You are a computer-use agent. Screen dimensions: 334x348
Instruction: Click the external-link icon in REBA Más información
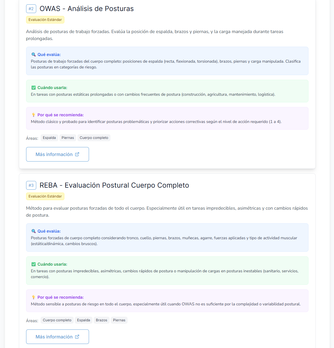(x=77, y=337)
